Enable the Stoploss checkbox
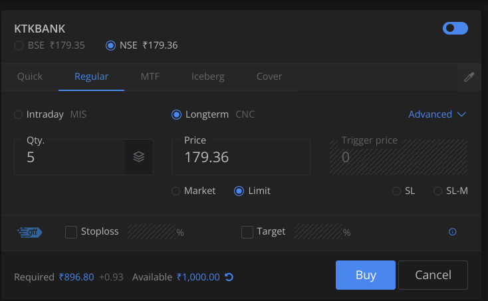 pyautogui.click(x=71, y=232)
